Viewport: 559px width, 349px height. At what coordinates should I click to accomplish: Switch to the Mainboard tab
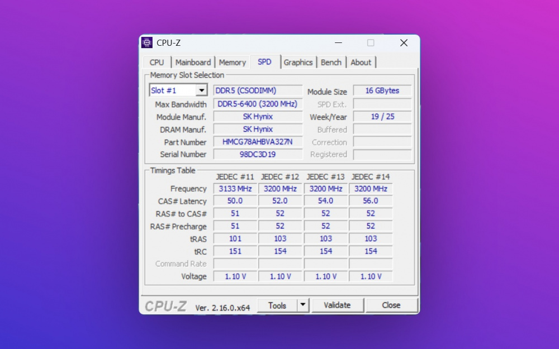click(193, 63)
